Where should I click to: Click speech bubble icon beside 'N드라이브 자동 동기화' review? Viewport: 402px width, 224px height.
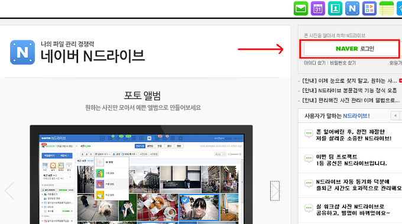(309, 183)
